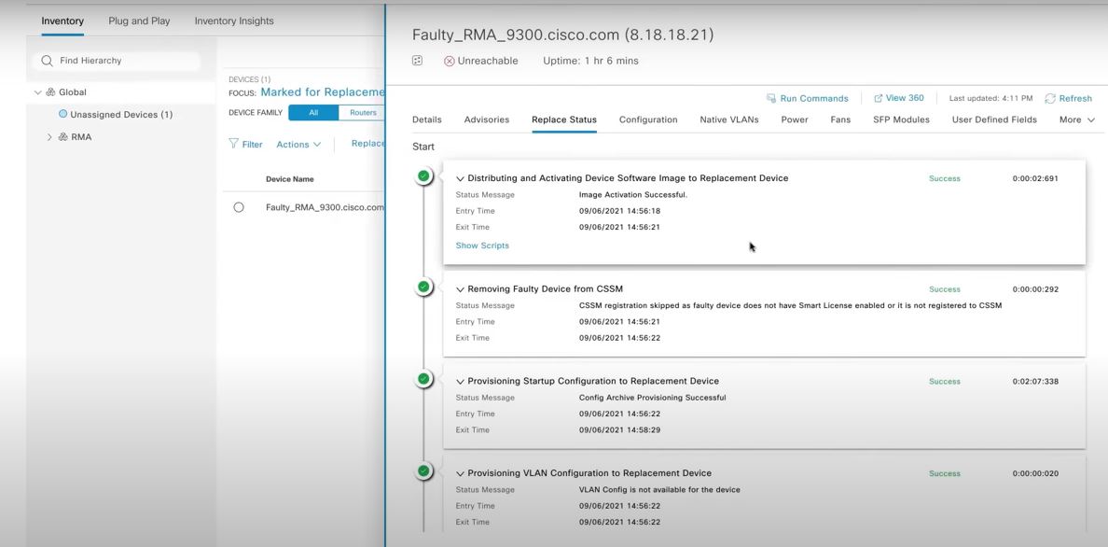Open Run Commands for the device

pyautogui.click(x=808, y=98)
